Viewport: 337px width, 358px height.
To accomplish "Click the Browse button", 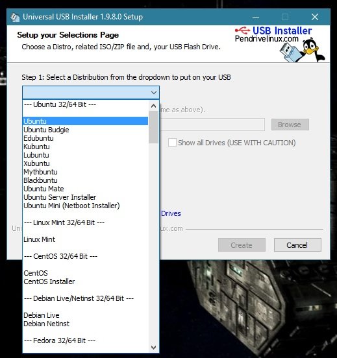I will coord(290,125).
